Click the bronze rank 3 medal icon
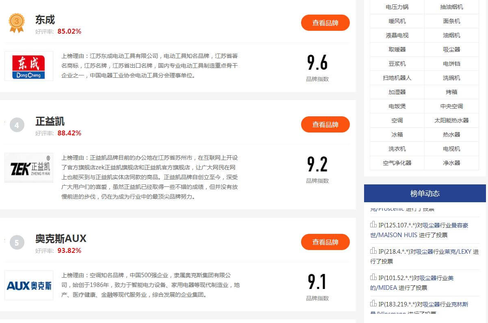 point(17,23)
